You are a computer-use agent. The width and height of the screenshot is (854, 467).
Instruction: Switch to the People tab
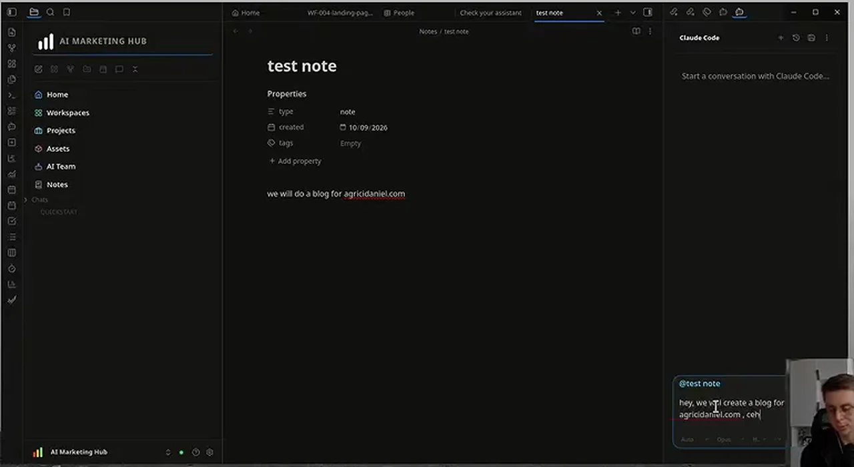[399, 13]
